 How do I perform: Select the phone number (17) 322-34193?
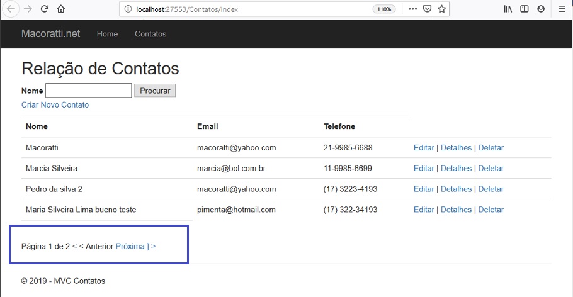tap(350, 210)
